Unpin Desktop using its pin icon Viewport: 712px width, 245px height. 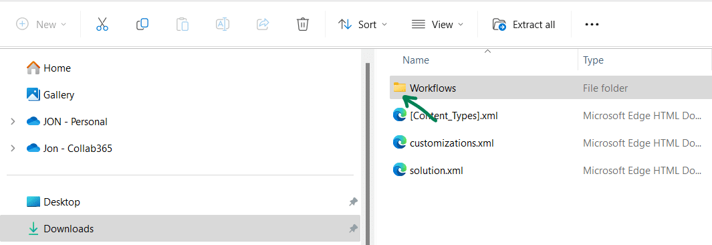click(x=353, y=201)
